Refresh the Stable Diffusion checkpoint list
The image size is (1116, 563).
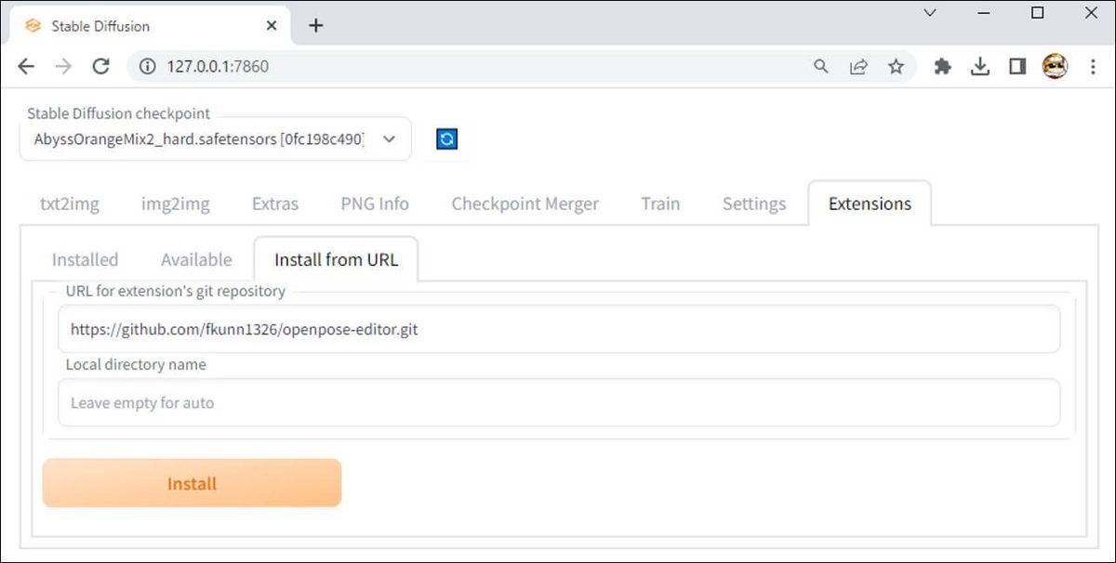tap(447, 139)
